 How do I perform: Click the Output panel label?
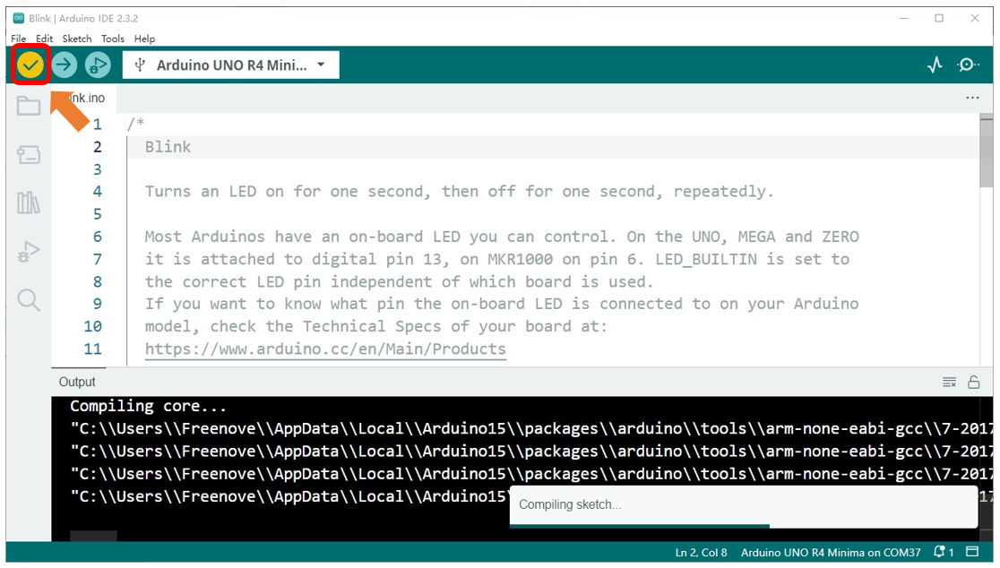pyautogui.click(x=77, y=382)
